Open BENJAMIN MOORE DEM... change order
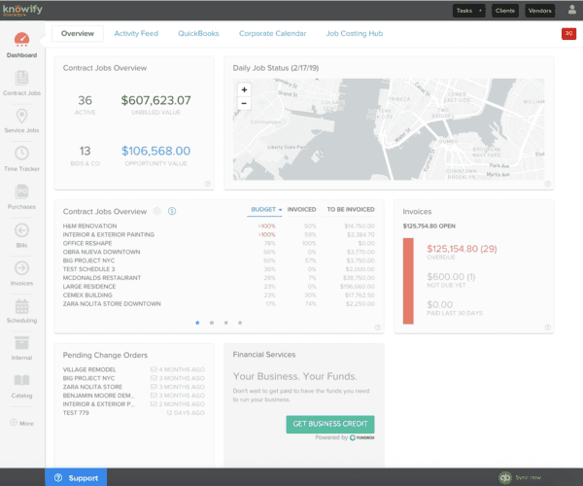 (x=134, y=396)
